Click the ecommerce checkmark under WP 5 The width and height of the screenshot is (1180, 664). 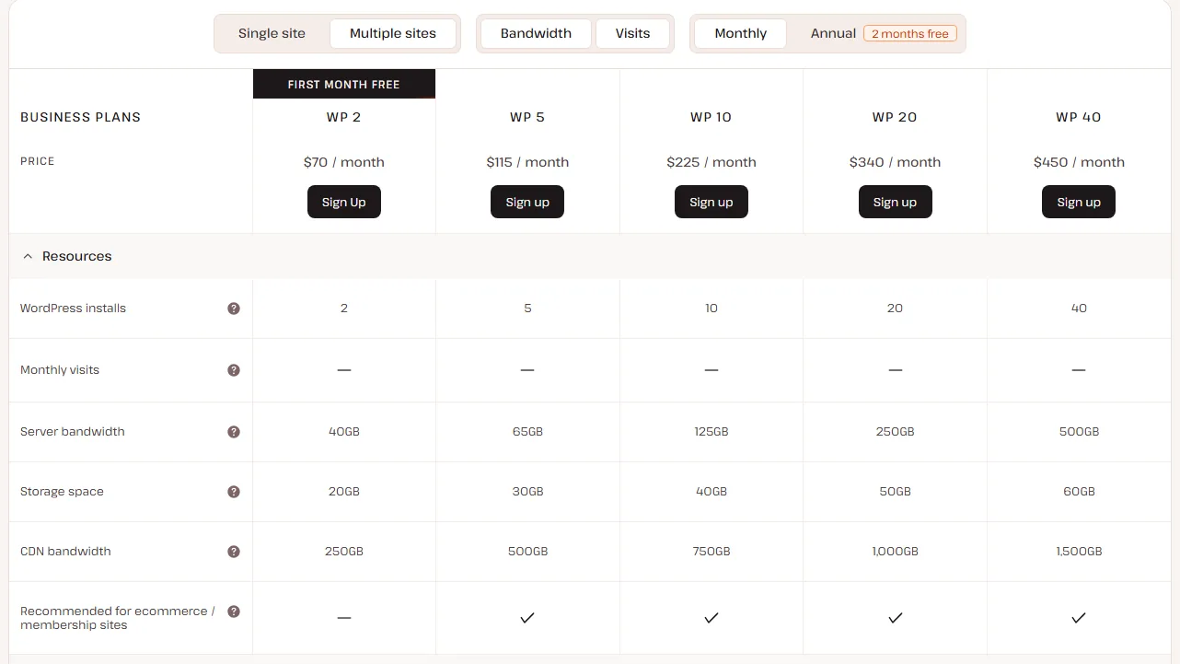527,618
